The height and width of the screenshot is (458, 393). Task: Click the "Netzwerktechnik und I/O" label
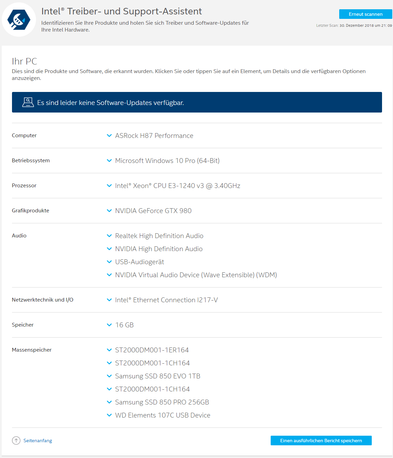click(x=42, y=300)
